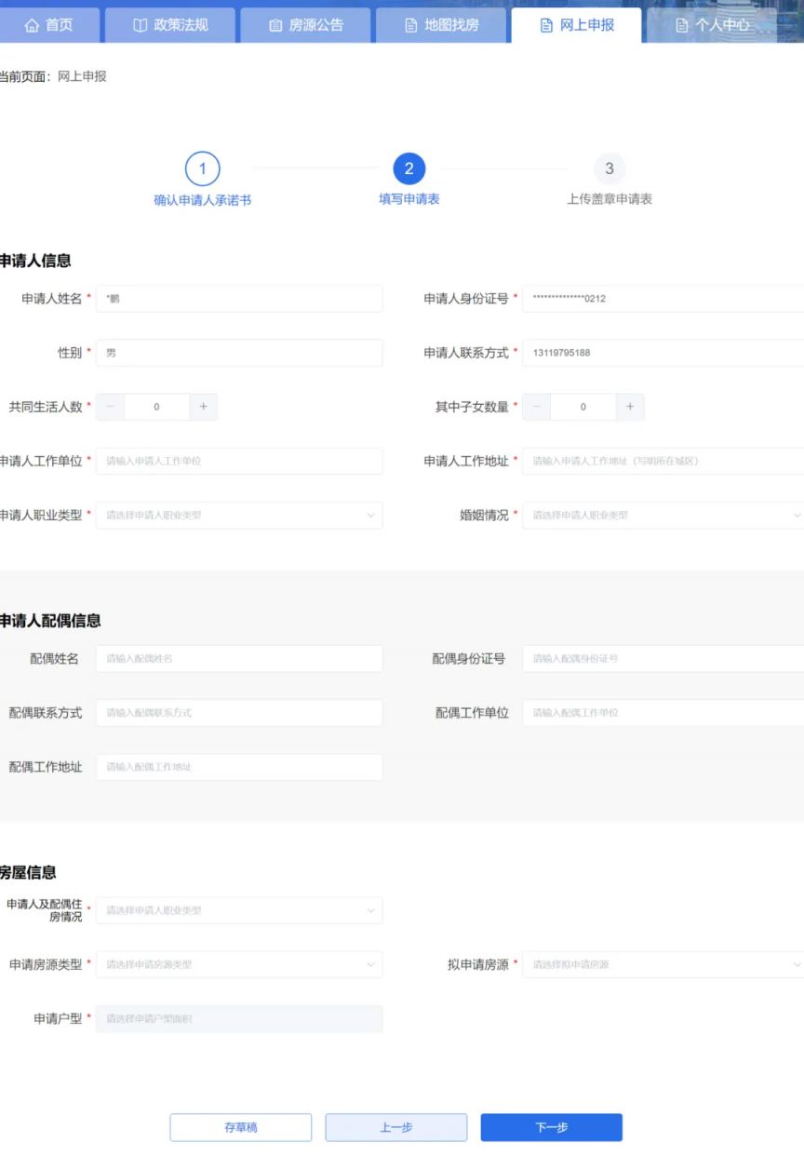Click step 3 circle 上传盖章申请表
The width and height of the screenshot is (804, 1169).
[610, 168]
